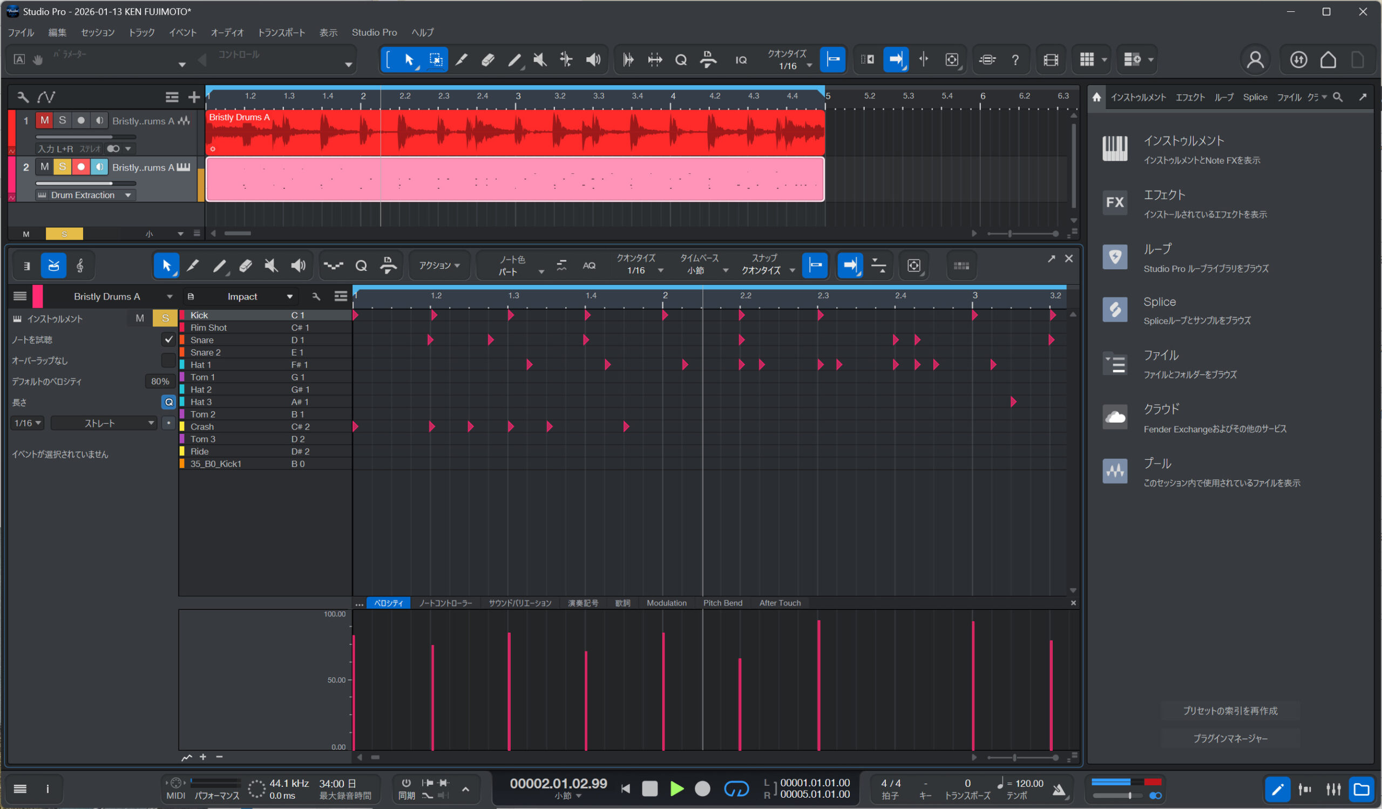The image size is (1382, 809).
Task: Mute track 1 Bristly Drums A
Action: pyautogui.click(x=44, y=120)
